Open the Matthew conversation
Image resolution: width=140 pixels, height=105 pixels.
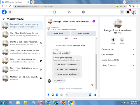click(22, 78)
